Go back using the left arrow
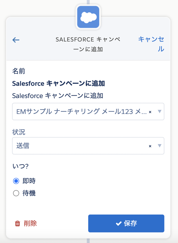Image resolution: width=178 pixels, height=243 pixels. tap(16, 40)
